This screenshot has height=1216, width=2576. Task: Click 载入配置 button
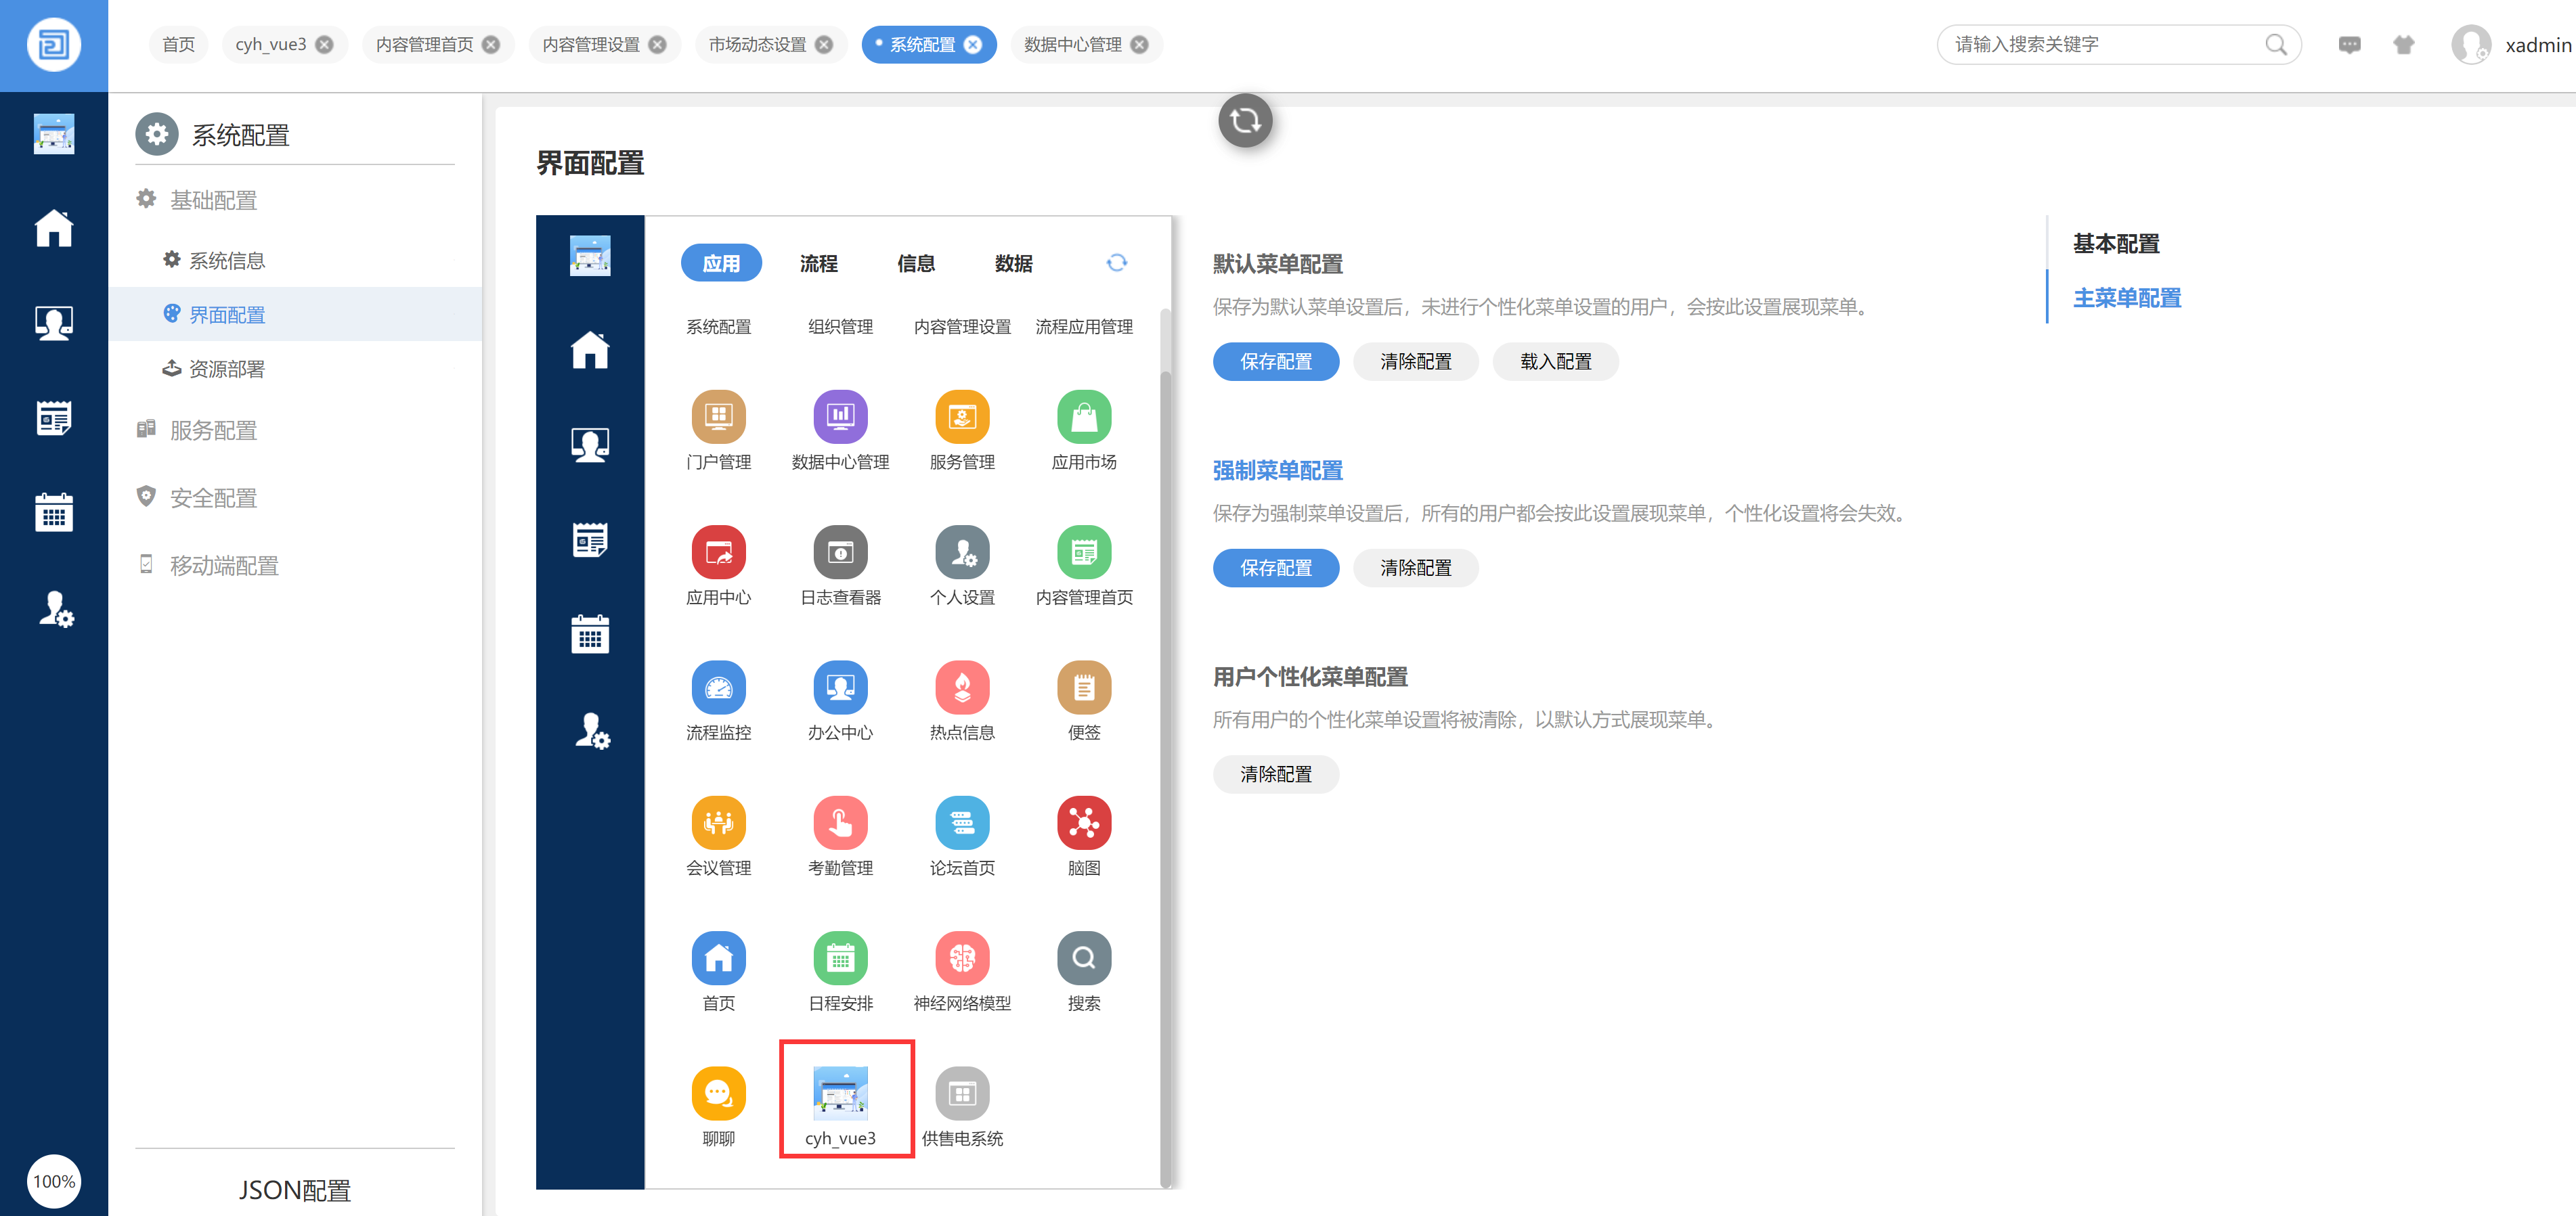tap(1555, 362)
